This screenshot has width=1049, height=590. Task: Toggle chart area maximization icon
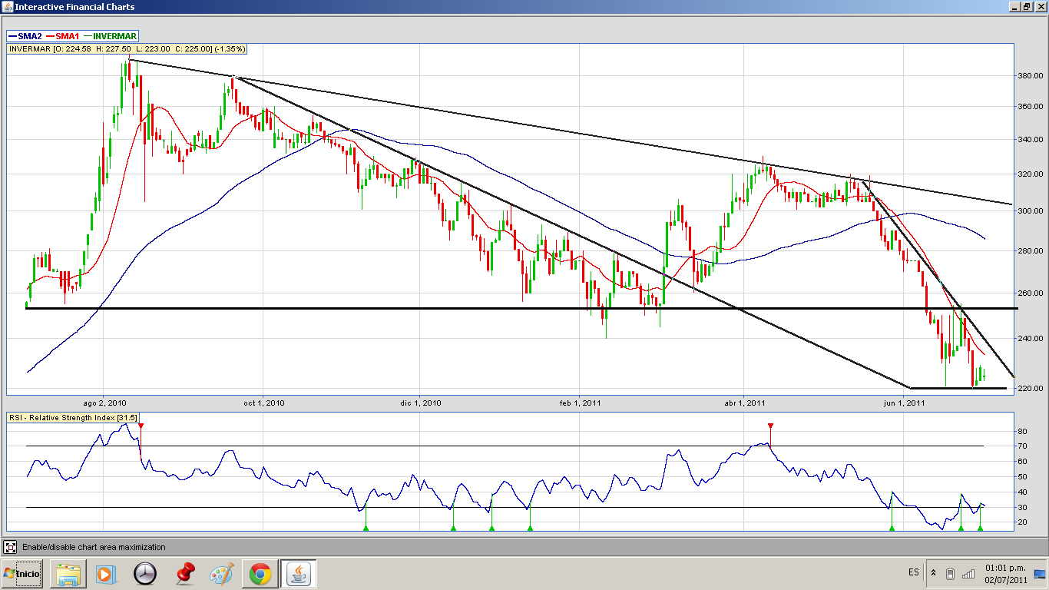point(10,547)
